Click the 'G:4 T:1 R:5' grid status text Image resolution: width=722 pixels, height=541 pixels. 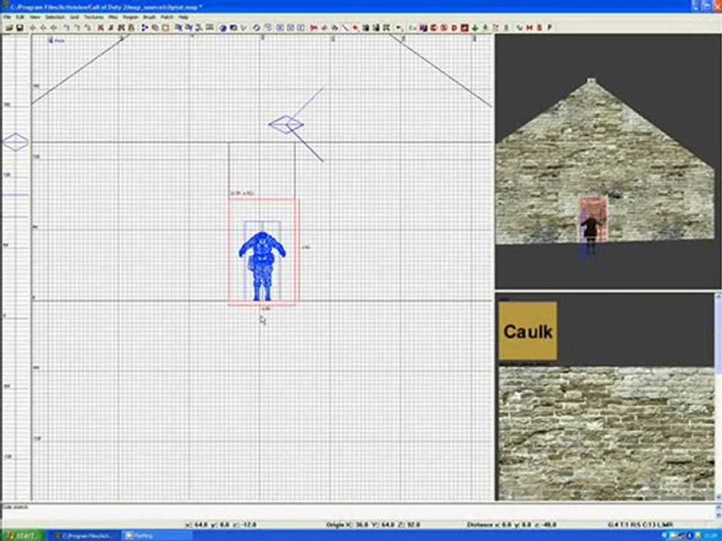coord(640,524)
